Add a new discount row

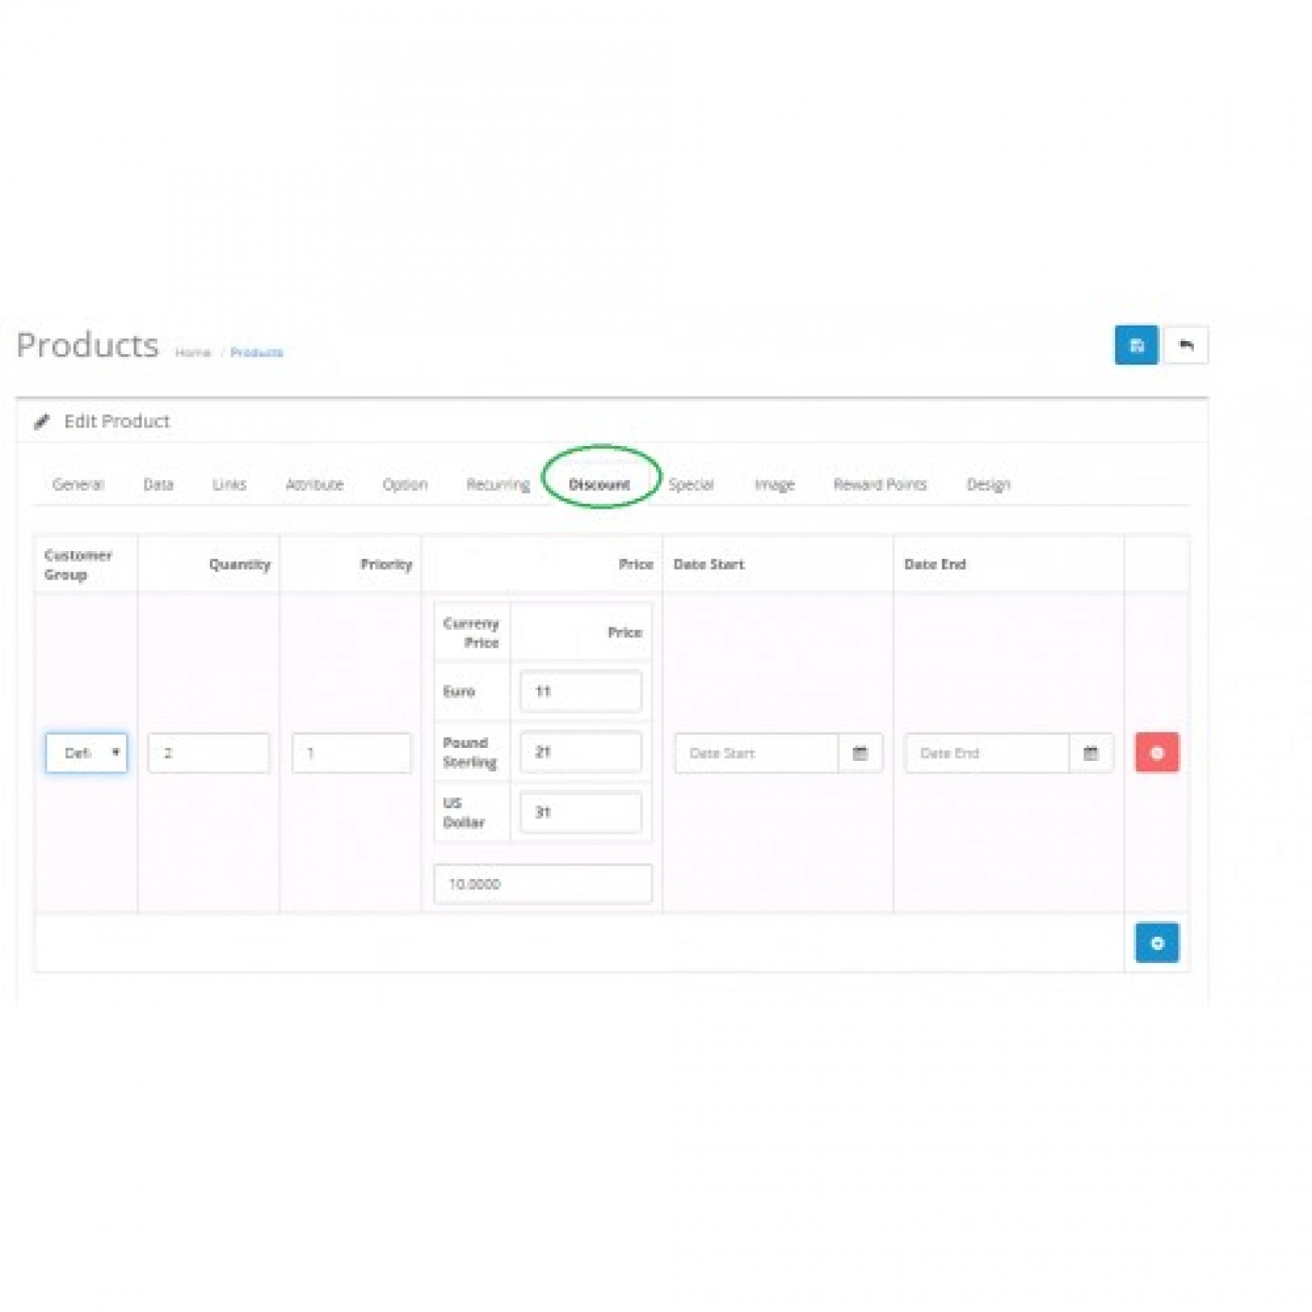point(1156,942)
